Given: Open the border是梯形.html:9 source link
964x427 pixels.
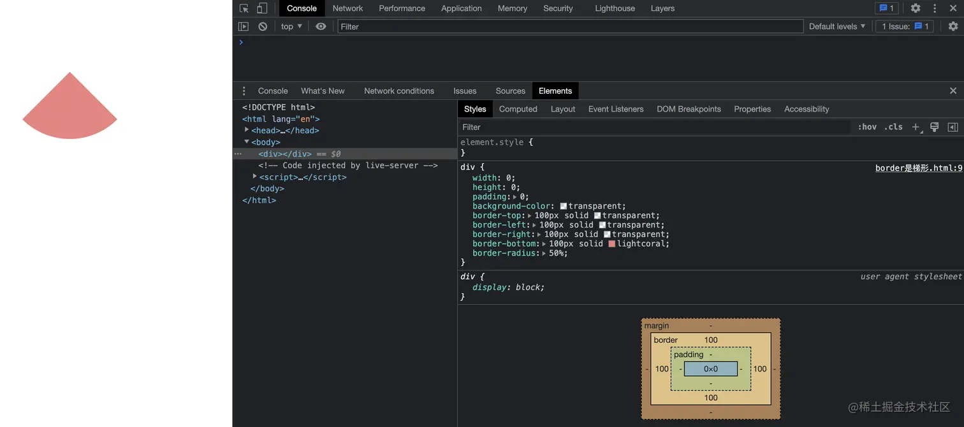Looking at the screenshot, I should point(918,168).
